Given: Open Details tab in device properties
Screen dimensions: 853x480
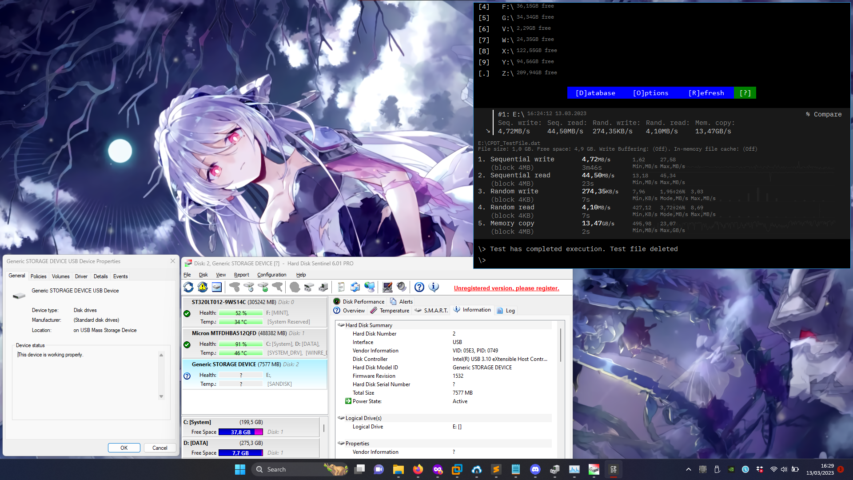Looking at the screenshot, I should click(x=101, y=276).
